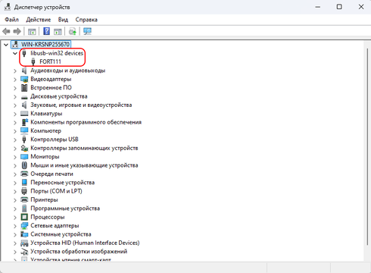Close the Диспетчер устройств window
371x273 pixels.
tap(361, 7)
